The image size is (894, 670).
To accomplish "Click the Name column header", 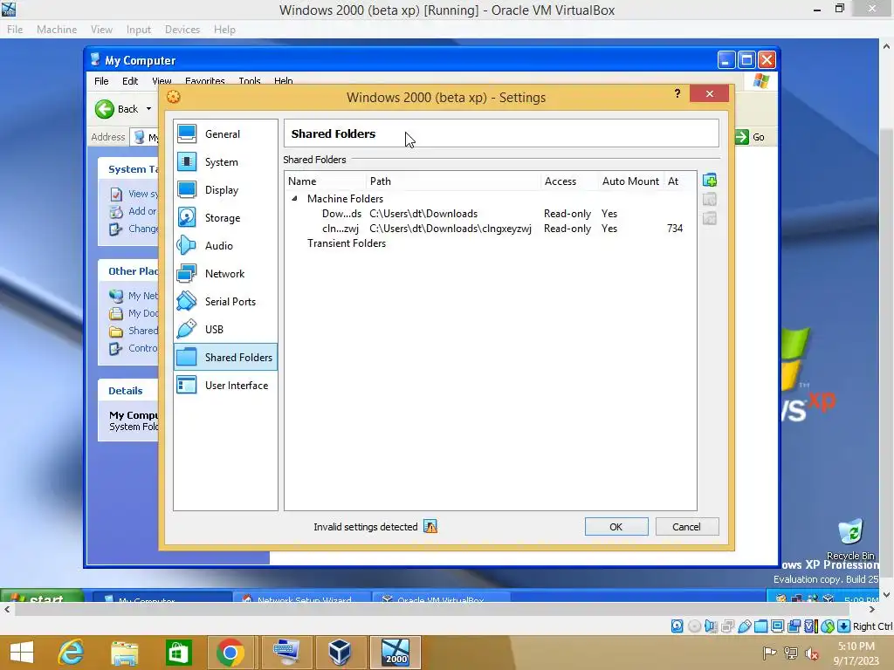I will point(326,181).
